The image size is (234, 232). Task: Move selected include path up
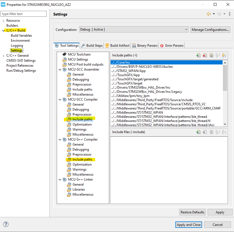[x=217, y=56]
